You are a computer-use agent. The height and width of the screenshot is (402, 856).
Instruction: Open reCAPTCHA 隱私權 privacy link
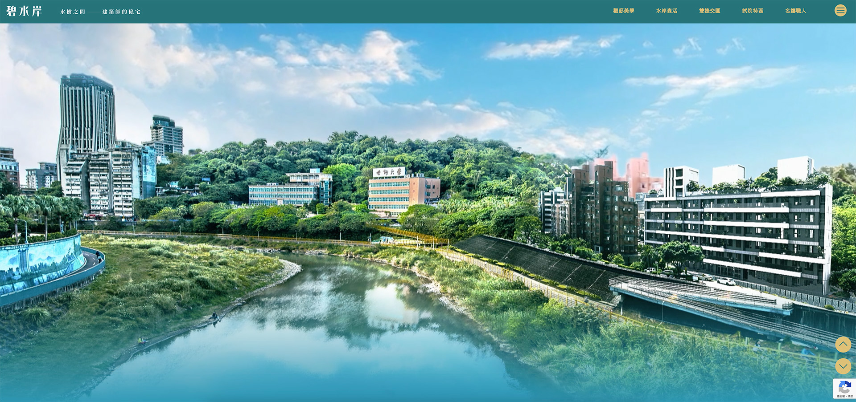pos(840,396)
